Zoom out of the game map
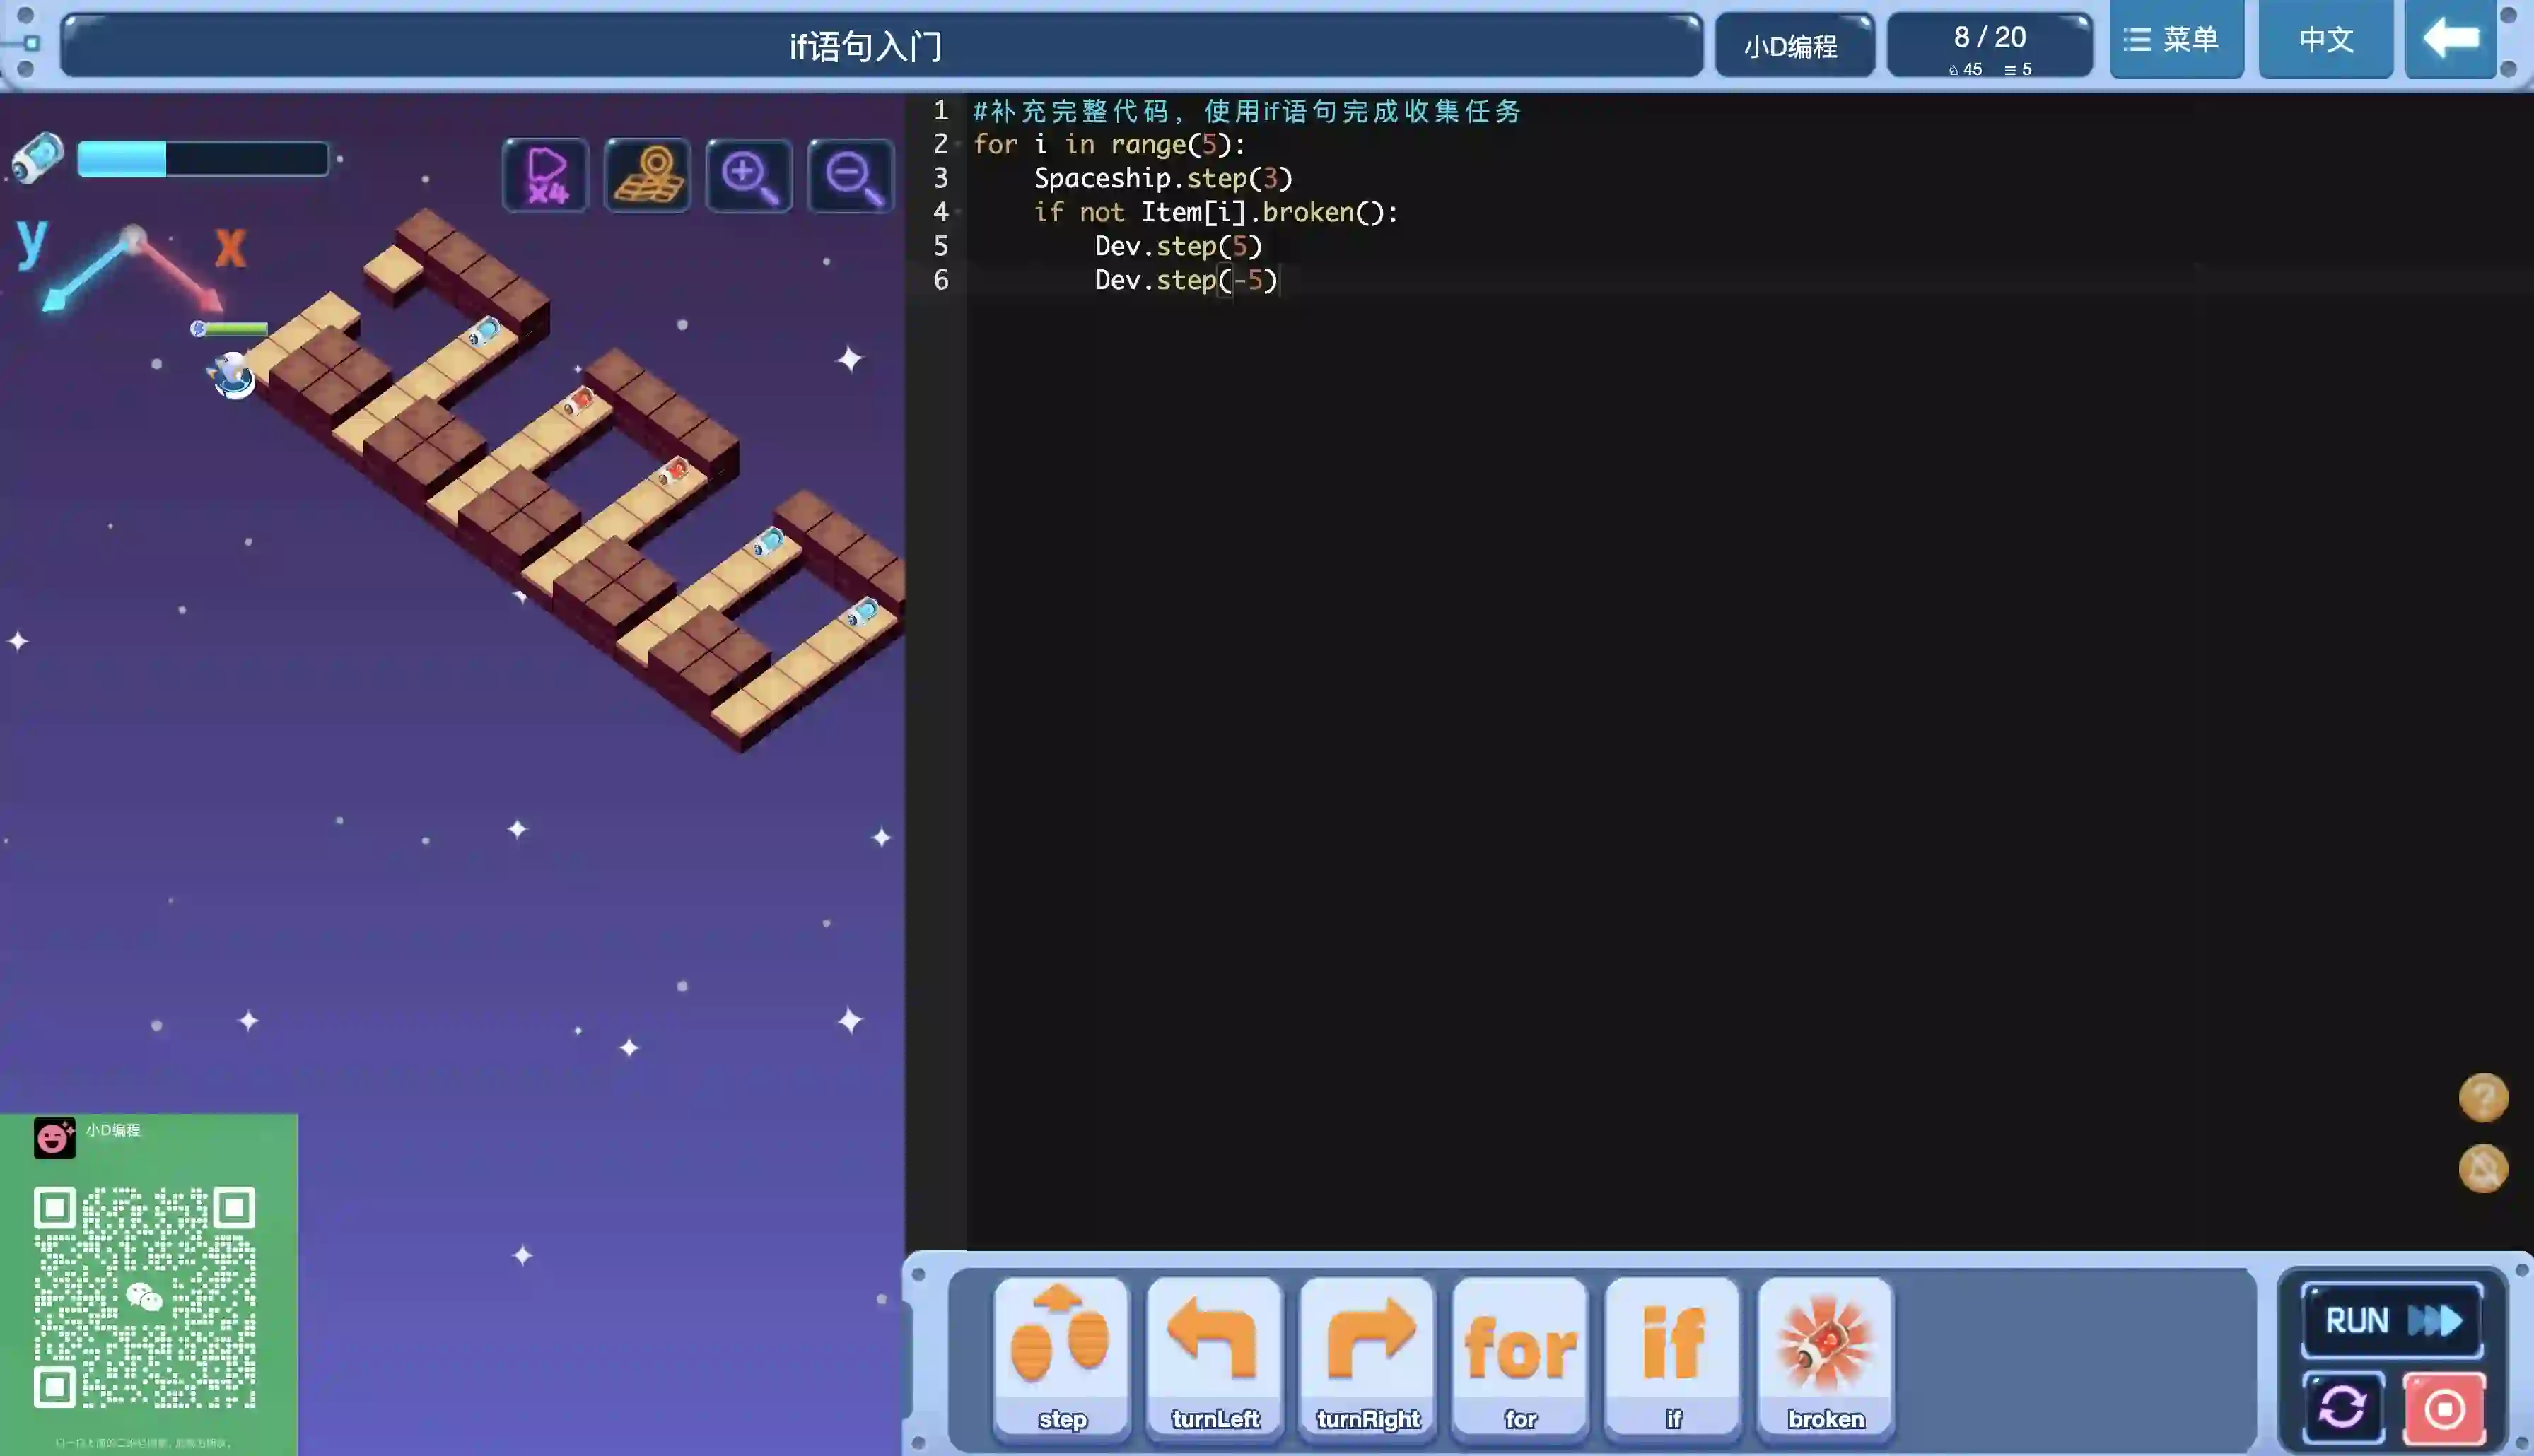Image resolution: width=2534 pixels, height=1456 pixels. coord(851,176)
